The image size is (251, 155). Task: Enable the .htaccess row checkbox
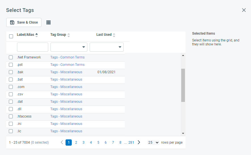pos(11,116)
